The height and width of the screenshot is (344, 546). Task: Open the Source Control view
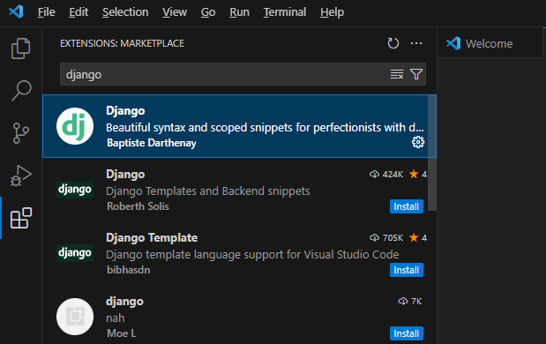click(x=21, y=133)
